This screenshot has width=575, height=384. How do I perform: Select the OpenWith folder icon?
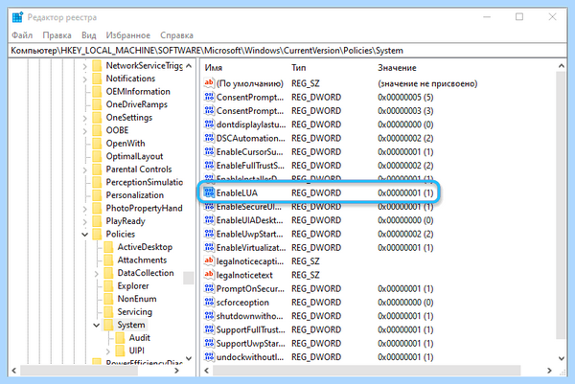click(x=97, y=144)
